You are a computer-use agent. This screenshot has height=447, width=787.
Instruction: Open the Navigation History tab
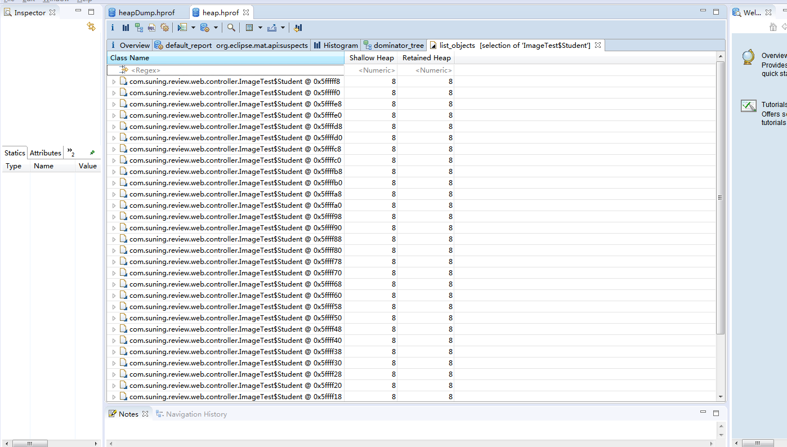tap(191, 414)
